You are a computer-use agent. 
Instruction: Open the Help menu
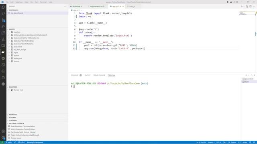click(50, 2)
